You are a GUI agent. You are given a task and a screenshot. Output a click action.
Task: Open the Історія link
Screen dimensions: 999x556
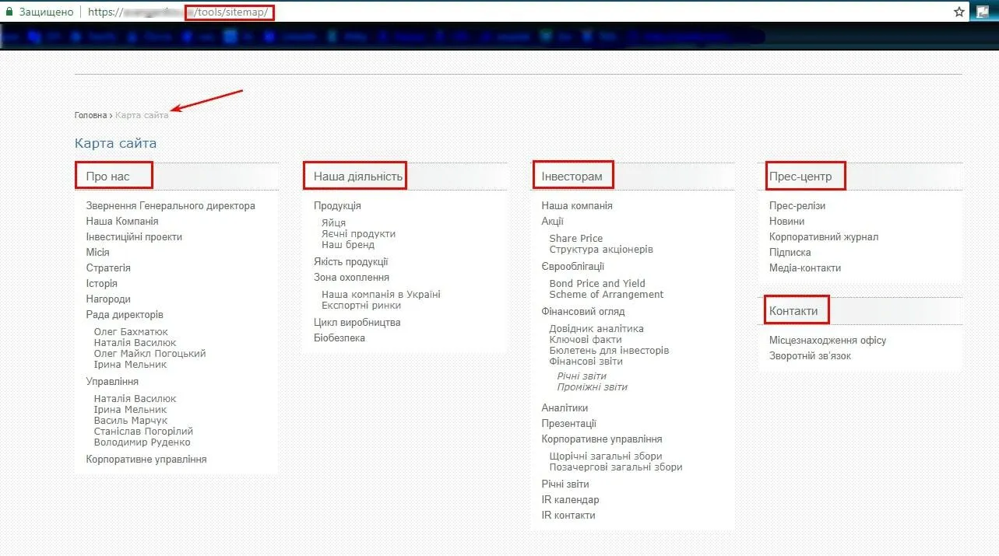tap(101, 284)
